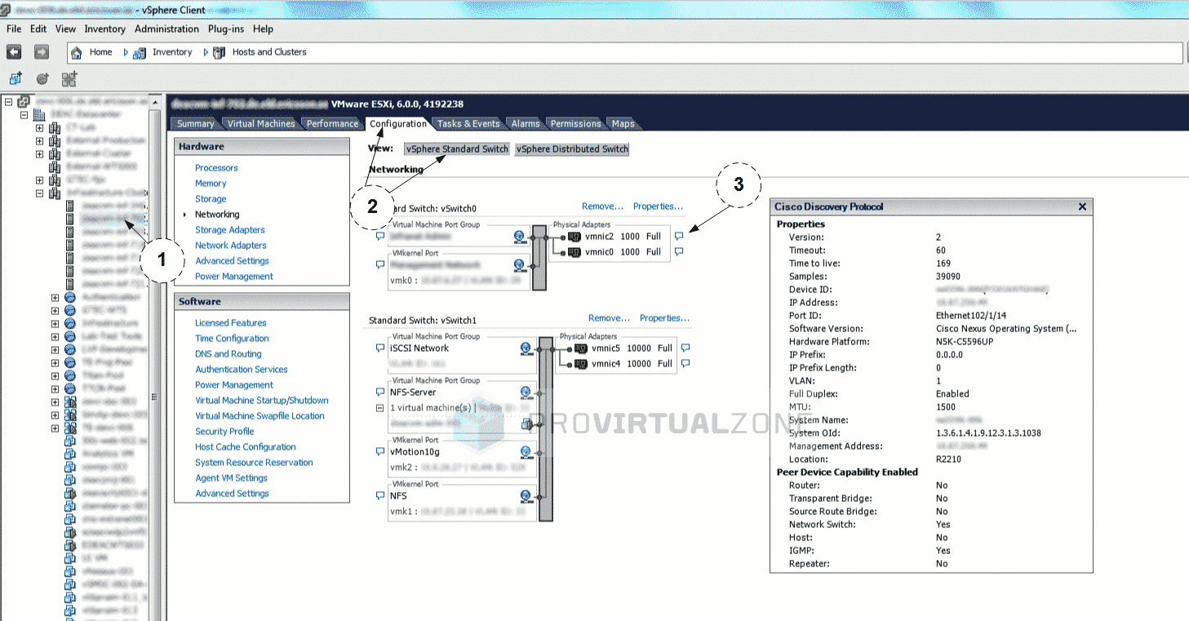Open CDP info bubble for vmnic2

(679, 237)
